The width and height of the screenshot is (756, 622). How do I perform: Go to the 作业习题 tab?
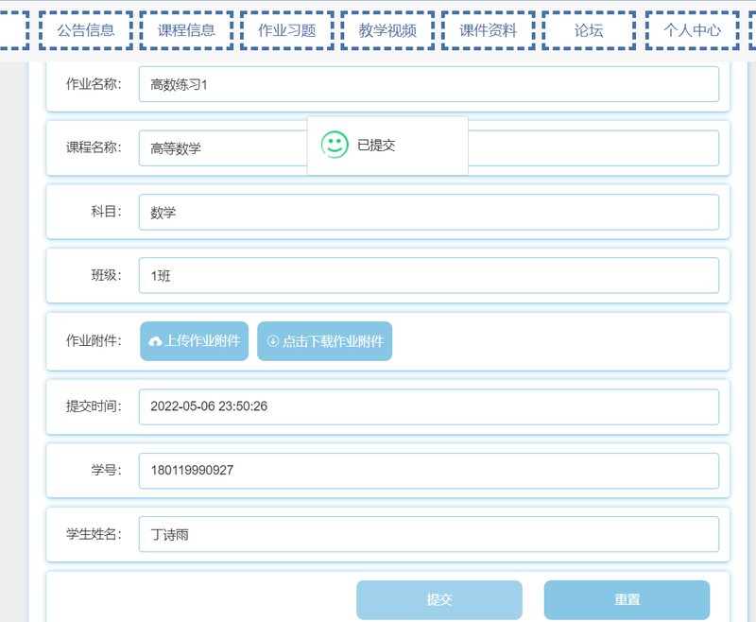click(287, 30)
